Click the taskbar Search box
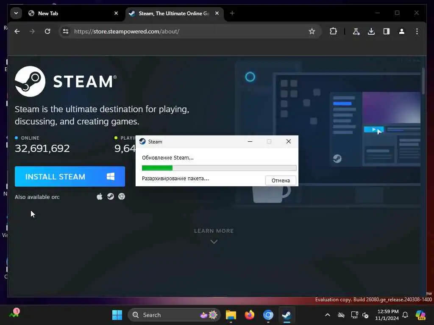Screen dimensions: 434x325 [174, 315]
